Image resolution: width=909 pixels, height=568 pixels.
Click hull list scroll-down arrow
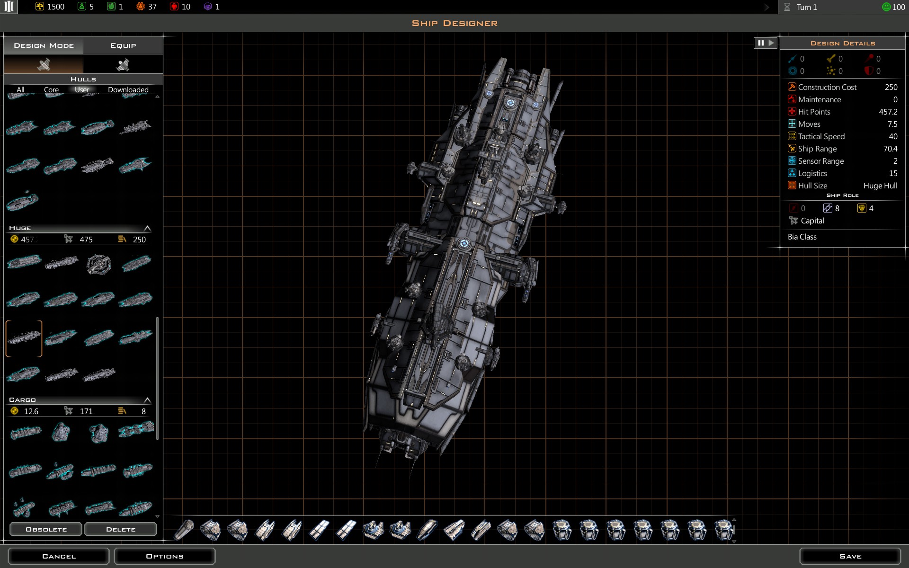coord(158,516)
